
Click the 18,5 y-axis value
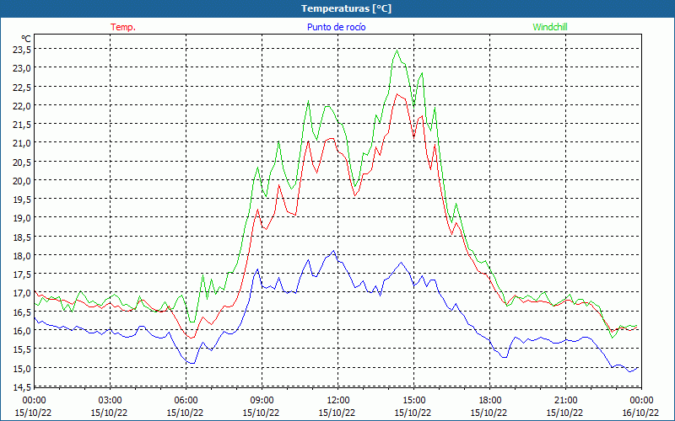click(22, 237)
